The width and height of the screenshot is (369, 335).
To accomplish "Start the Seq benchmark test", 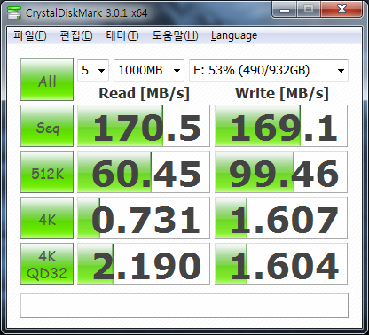I will point(47,126).
